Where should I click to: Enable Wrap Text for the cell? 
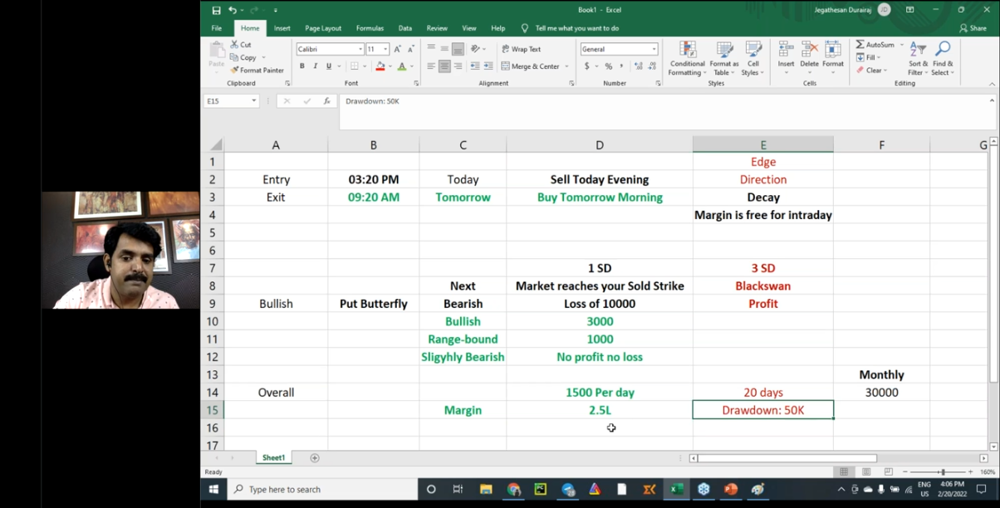tap(525, 49)
